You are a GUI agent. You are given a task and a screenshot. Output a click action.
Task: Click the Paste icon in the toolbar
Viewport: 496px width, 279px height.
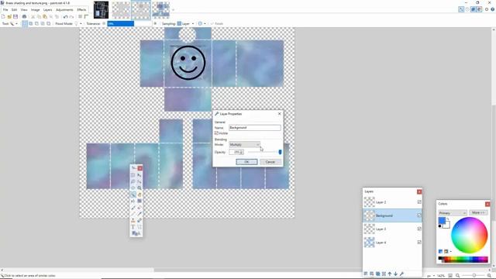(45, 16)
